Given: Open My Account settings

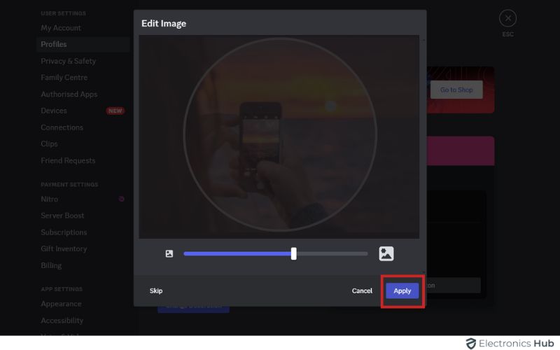Looking at the screenshot, I should click(x=61, y=28).
